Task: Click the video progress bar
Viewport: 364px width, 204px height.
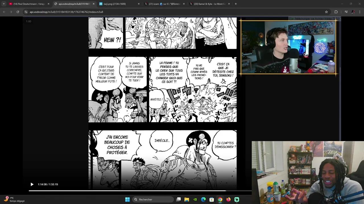Action: 140,191
